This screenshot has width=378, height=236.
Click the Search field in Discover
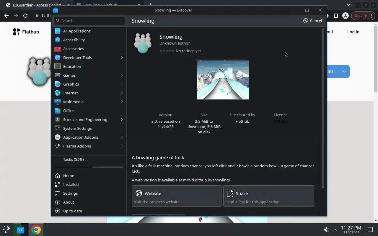pyautogui.click(x=89, y=21)
